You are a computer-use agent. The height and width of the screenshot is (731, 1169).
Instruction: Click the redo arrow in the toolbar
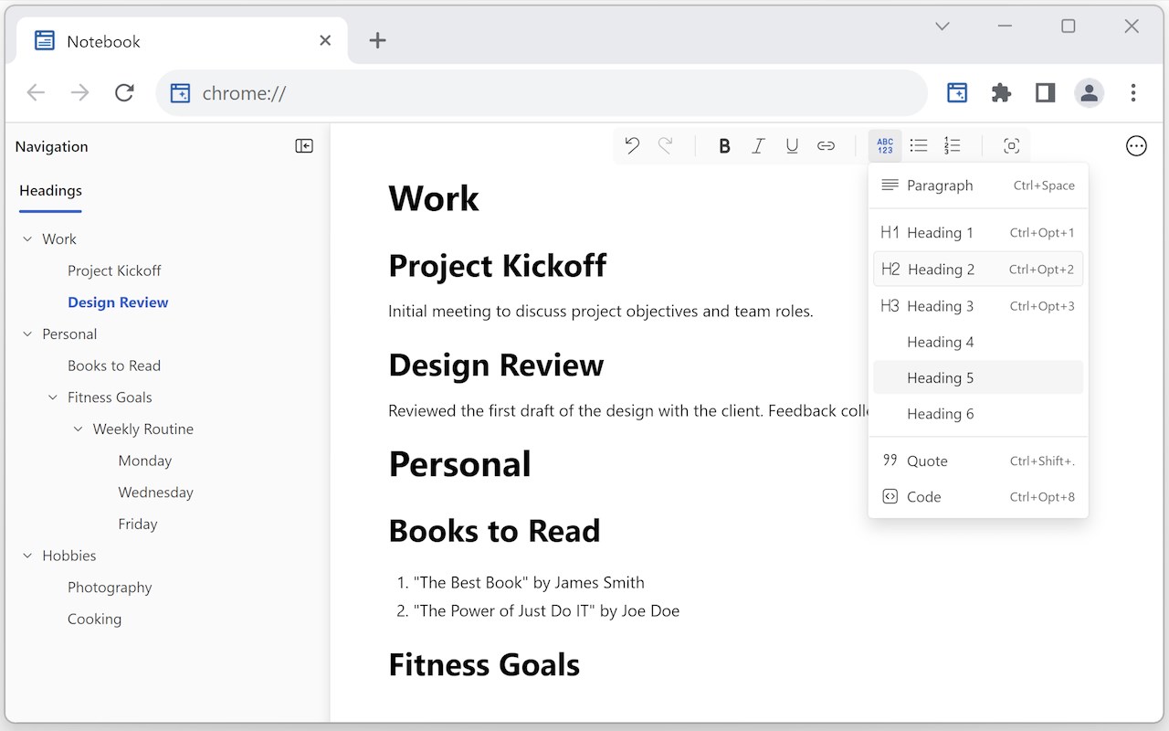tap(666, 145)
